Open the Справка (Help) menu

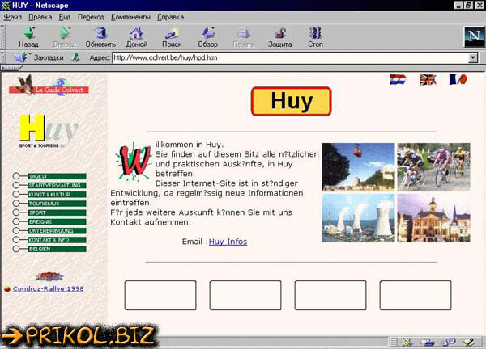pyautogui.click(x=170, y=16)
